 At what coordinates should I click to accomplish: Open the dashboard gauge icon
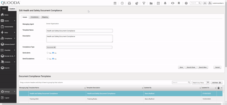[122, 3]
